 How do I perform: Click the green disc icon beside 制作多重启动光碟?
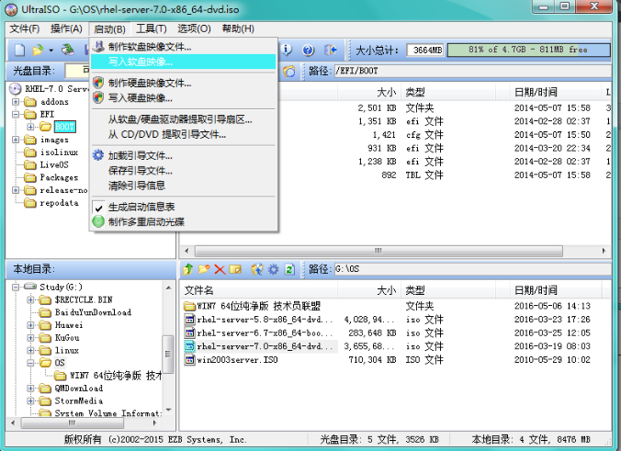98,221
